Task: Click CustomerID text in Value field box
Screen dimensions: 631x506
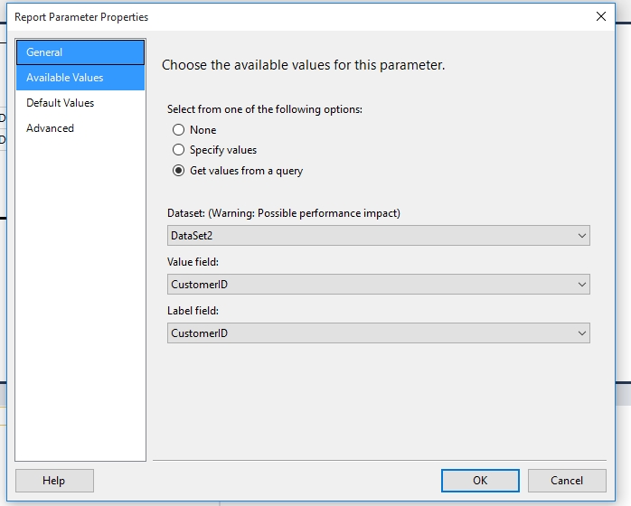Action: pyautogui.click(x=199, y=285)
